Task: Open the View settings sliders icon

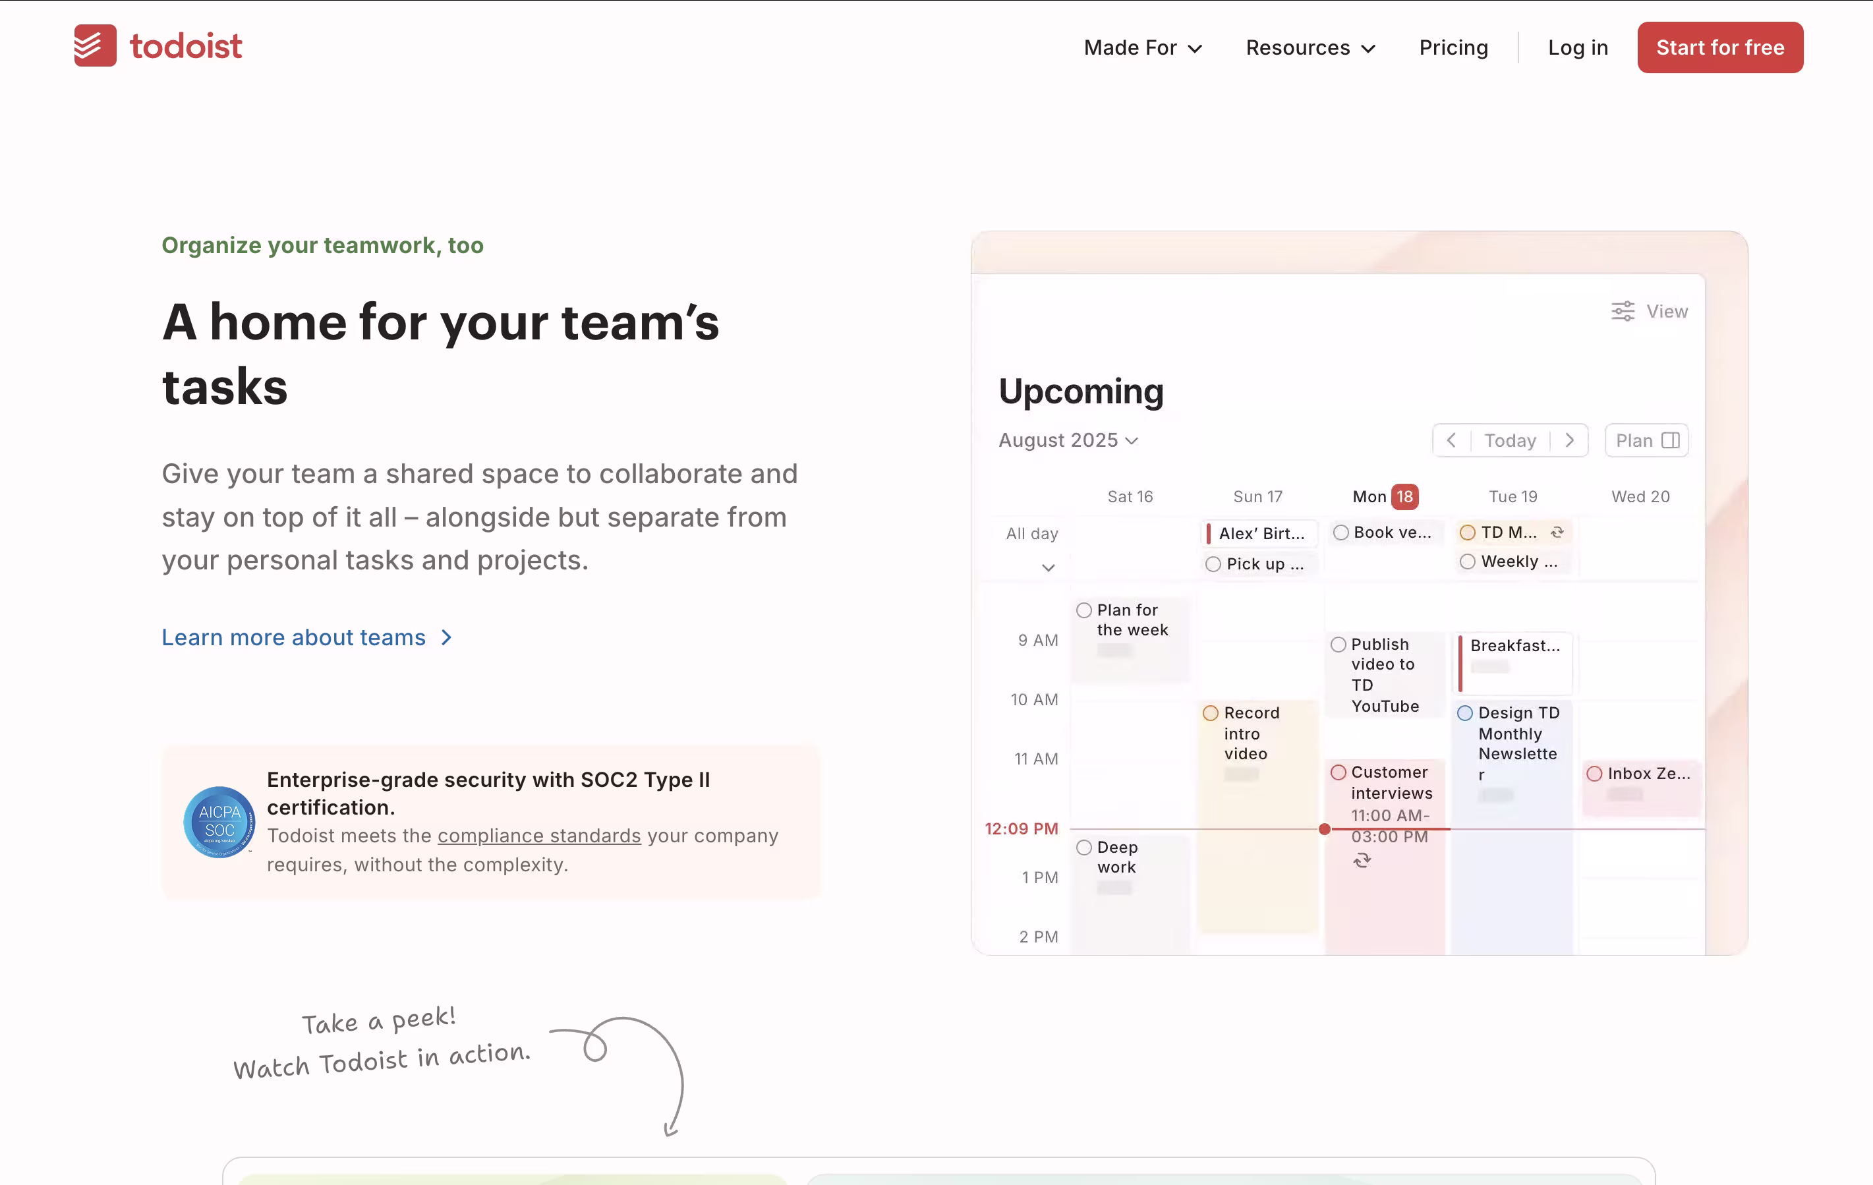Action: tap(1623, 311)
